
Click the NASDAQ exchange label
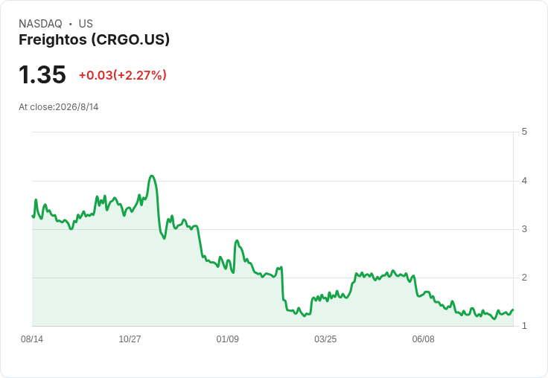click(x=40, y=23)
